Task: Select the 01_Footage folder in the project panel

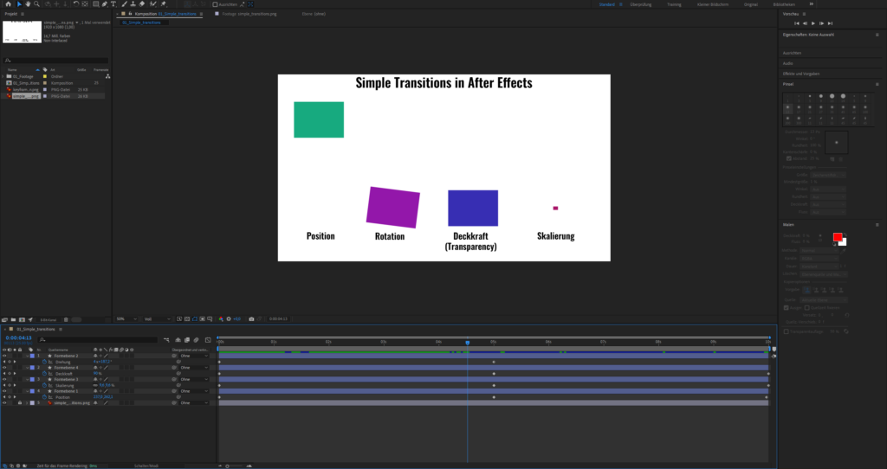Action: [x=23, y=76]
